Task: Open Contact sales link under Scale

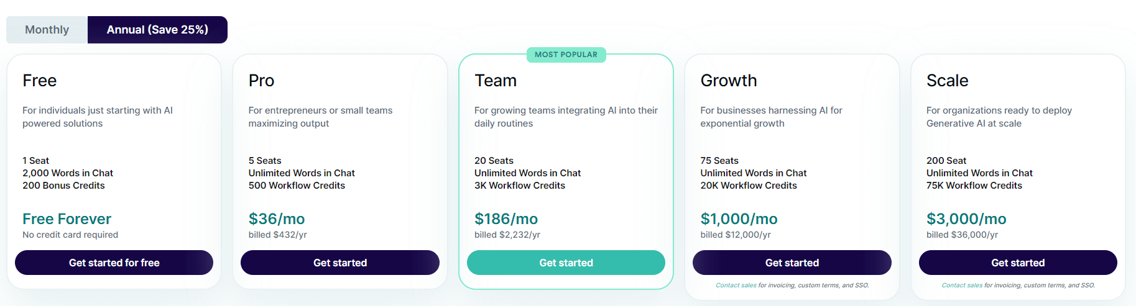Action: tap(962, 286)
